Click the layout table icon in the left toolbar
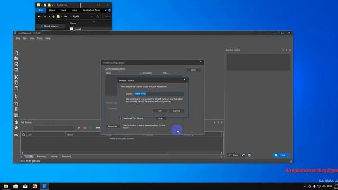Screen dimensions: 338x190 (x=16, y=115)
